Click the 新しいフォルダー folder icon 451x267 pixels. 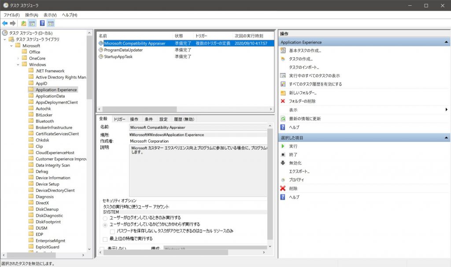[283, 93]
